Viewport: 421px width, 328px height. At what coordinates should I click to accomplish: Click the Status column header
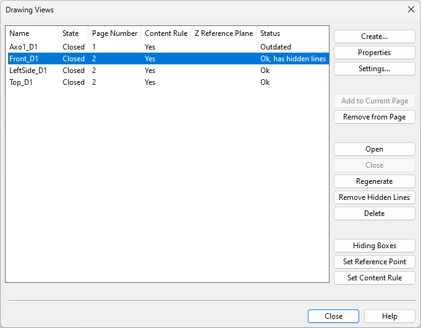coord(291,33)
